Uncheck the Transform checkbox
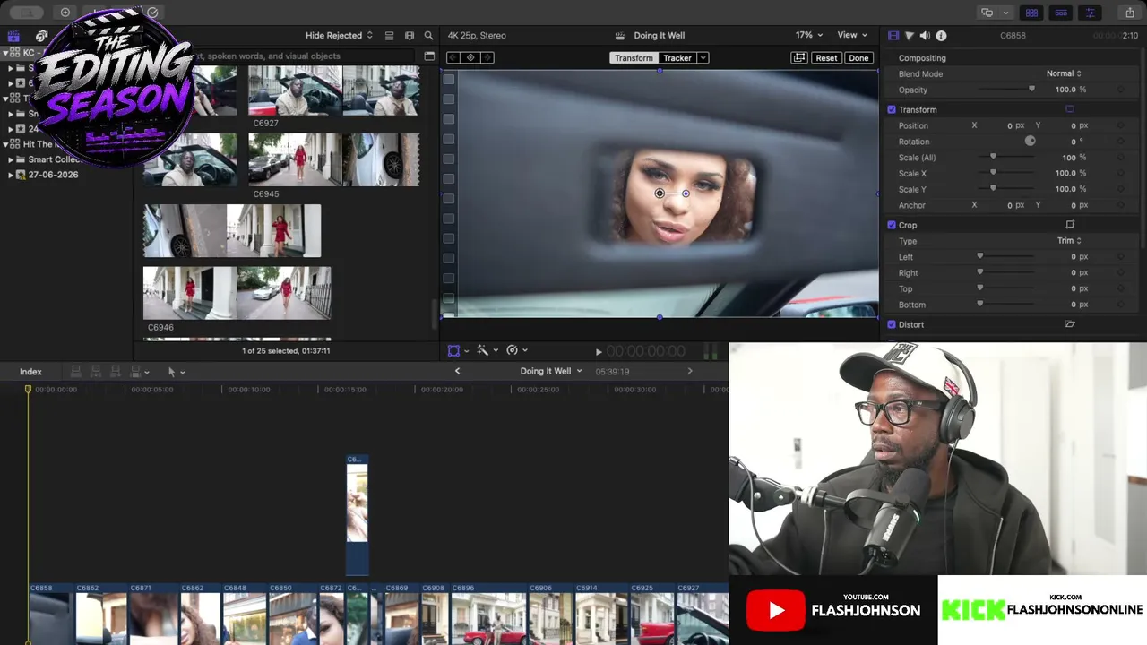This screenshot has width=1147, height=645. tap(892, 109)
